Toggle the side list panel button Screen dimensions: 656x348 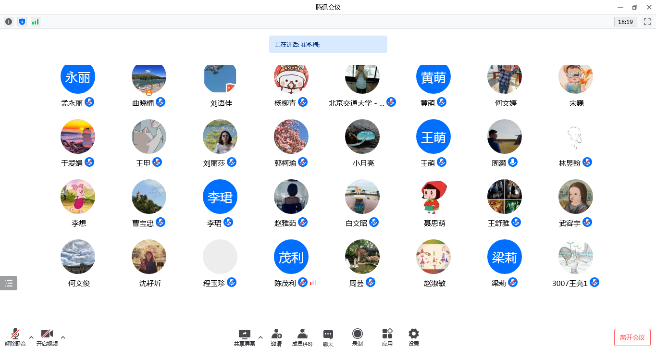(x=9, y=283)
